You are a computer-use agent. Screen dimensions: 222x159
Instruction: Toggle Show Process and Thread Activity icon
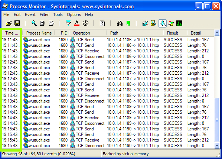pos(171,23)
